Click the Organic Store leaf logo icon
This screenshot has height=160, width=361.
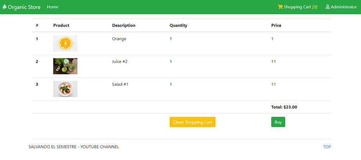click(5, 7)
